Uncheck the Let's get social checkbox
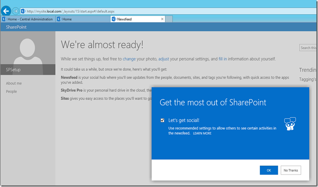Screen dimensions: 318x187 click(x=162, y=120)
